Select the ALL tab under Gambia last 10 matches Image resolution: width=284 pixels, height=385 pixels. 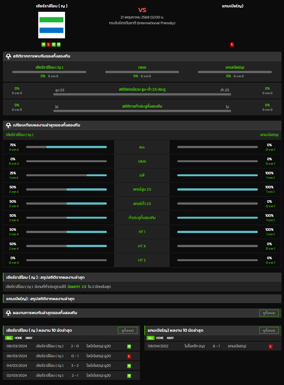pos(150,338)
